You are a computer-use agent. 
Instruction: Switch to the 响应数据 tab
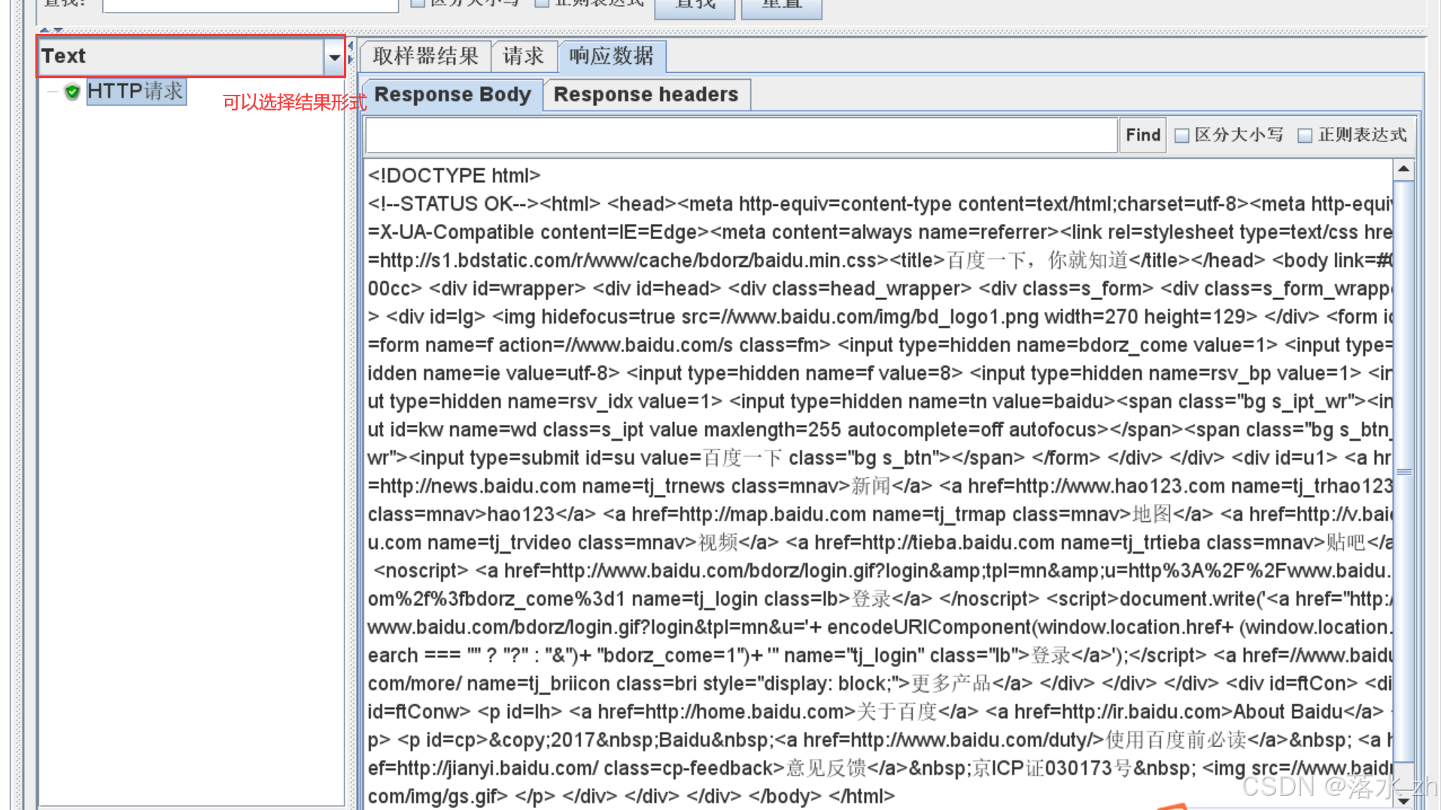(612, 56)
